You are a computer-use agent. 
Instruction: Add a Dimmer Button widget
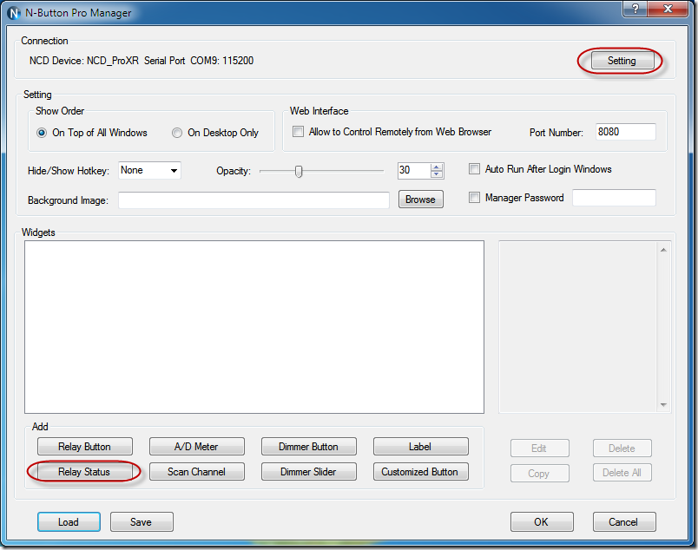pyautogui.click(x=309, y=446)
